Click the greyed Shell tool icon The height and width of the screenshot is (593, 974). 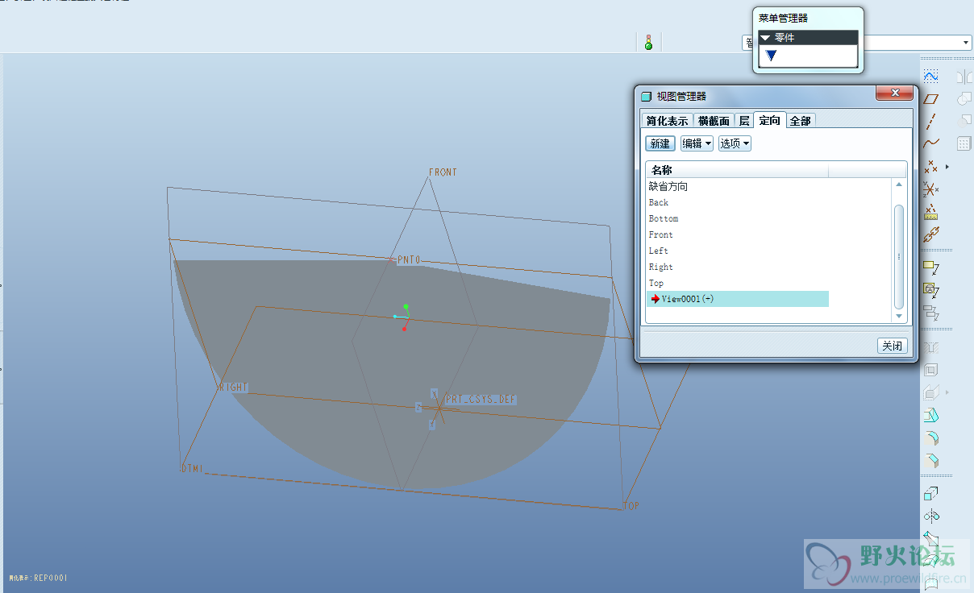931,370
